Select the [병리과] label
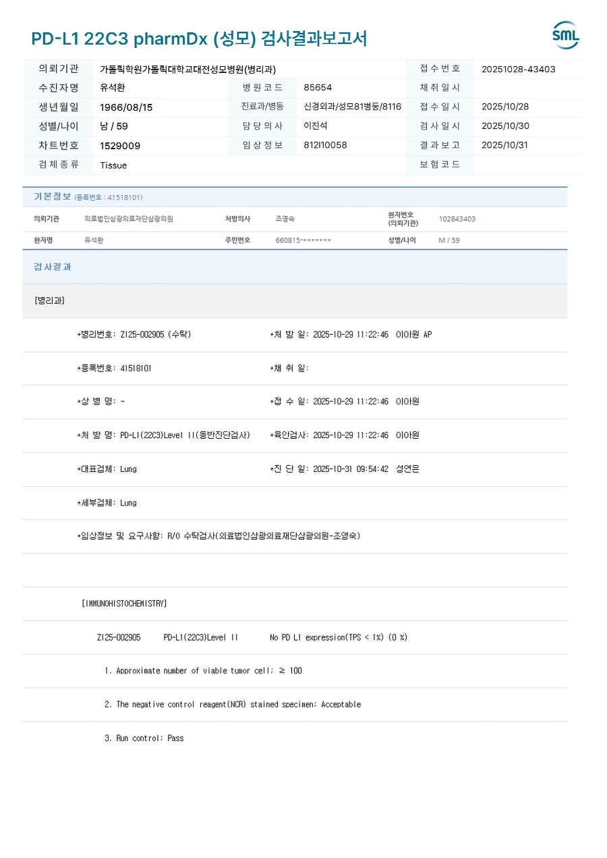 (x=49, y=300)
